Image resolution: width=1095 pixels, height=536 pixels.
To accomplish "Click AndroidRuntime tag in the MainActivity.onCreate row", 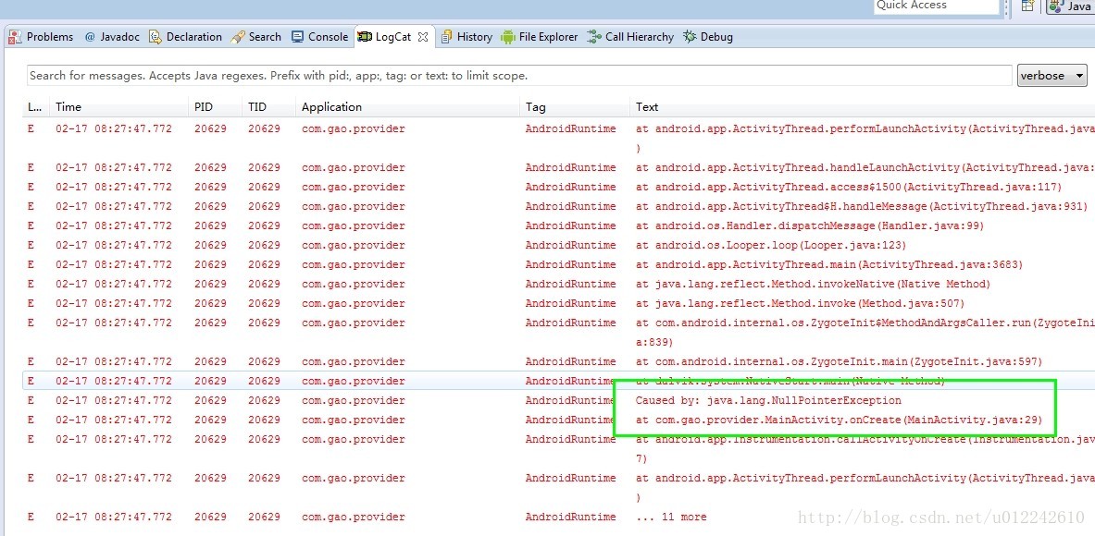I will [x=570, y=420].
